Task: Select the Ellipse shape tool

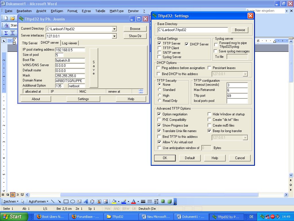Action: coord(73,201)
